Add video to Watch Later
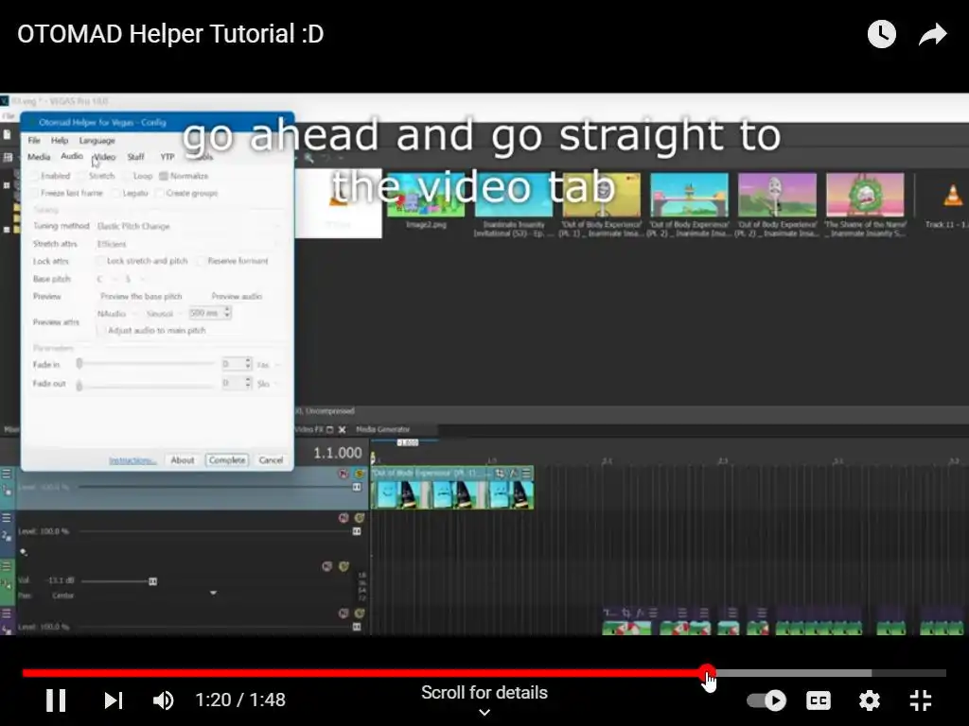Image resolution: width=969 pixels, height=726 pixels. [x=881, y=35]
